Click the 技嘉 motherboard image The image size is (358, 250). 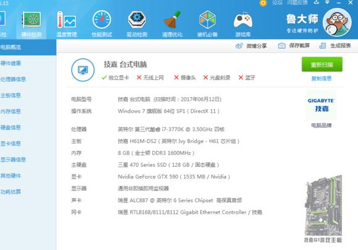tap(323, 206)
